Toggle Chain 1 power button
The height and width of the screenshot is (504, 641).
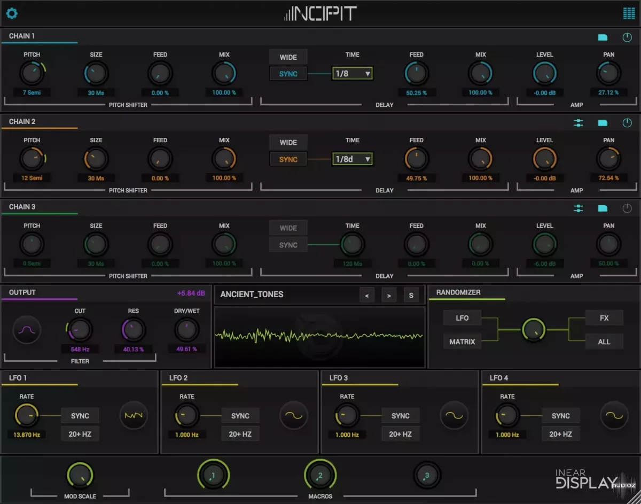[x=627, y=37]
